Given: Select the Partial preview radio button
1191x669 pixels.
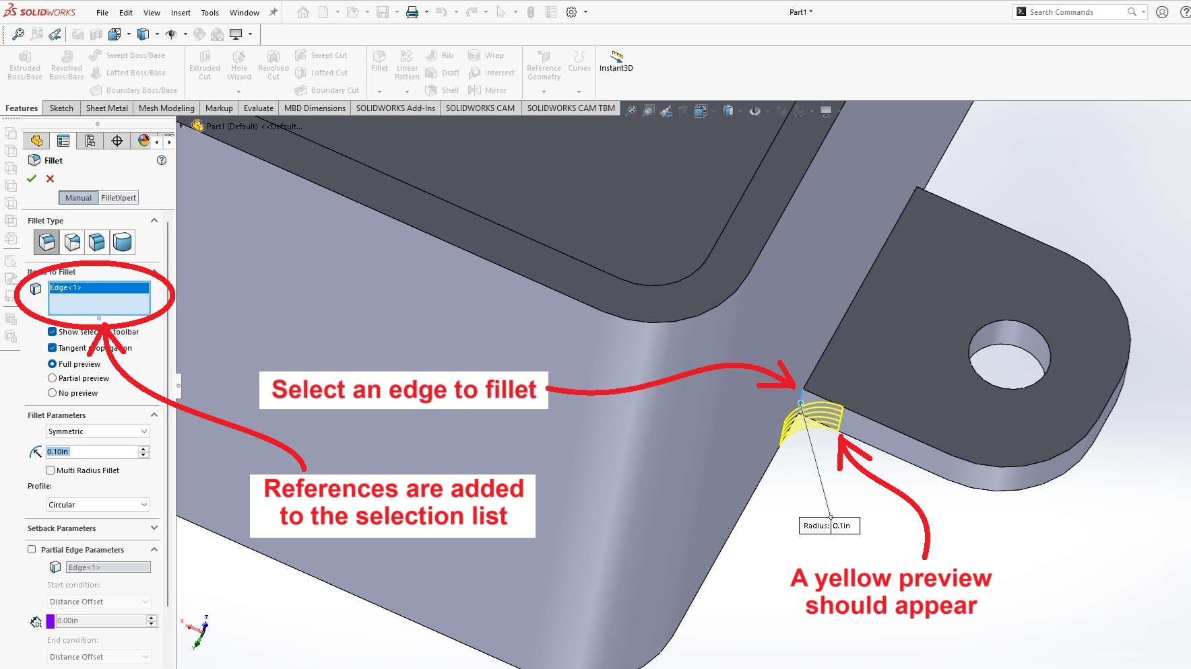Looking at the screenshot, I should click(x=53, y=378).
